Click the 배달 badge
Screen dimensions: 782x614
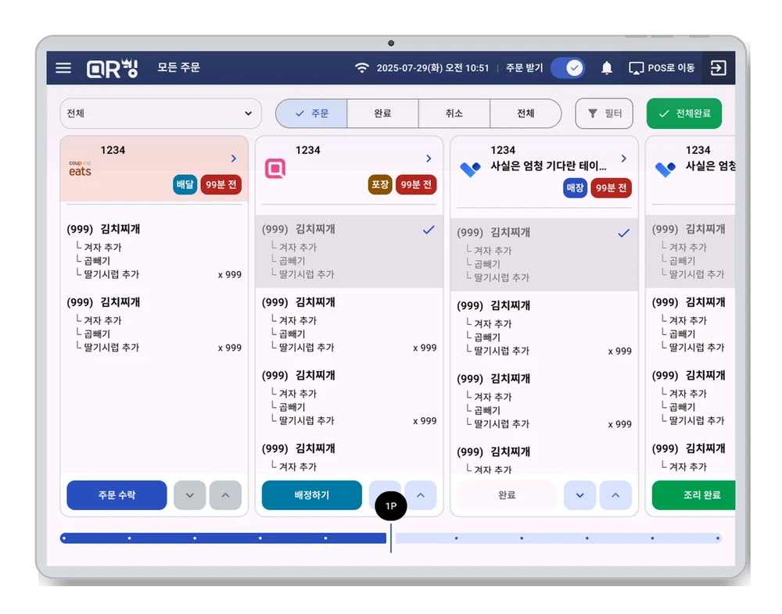point(185,184)
